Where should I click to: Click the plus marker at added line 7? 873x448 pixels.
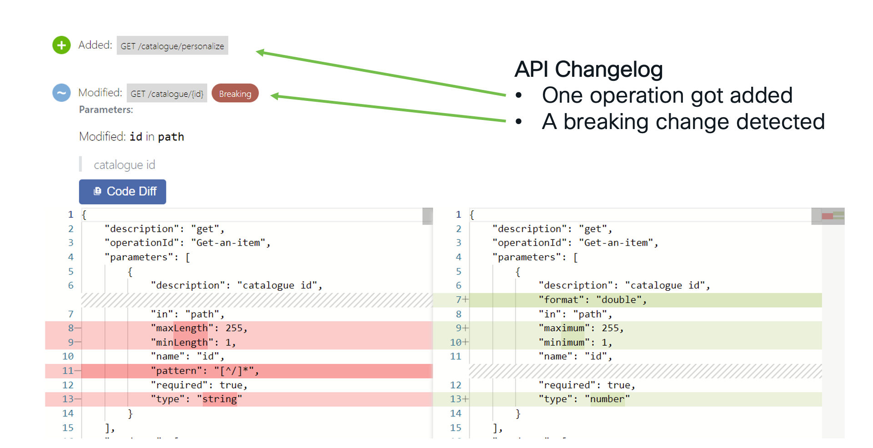click(466, 300)
